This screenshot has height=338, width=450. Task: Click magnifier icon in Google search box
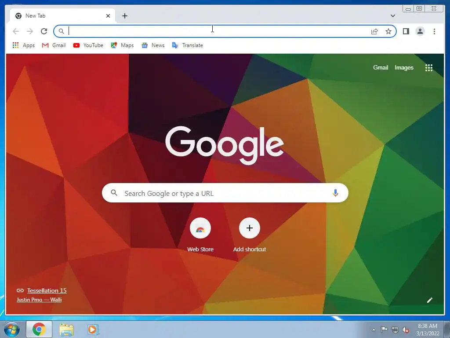pyautogui.click(x=114, y=193)
